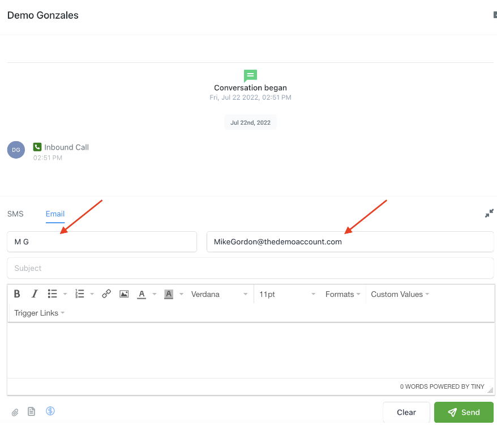Insert an image into email body
This screenshot has height=425, width=497.
(124, 294)
